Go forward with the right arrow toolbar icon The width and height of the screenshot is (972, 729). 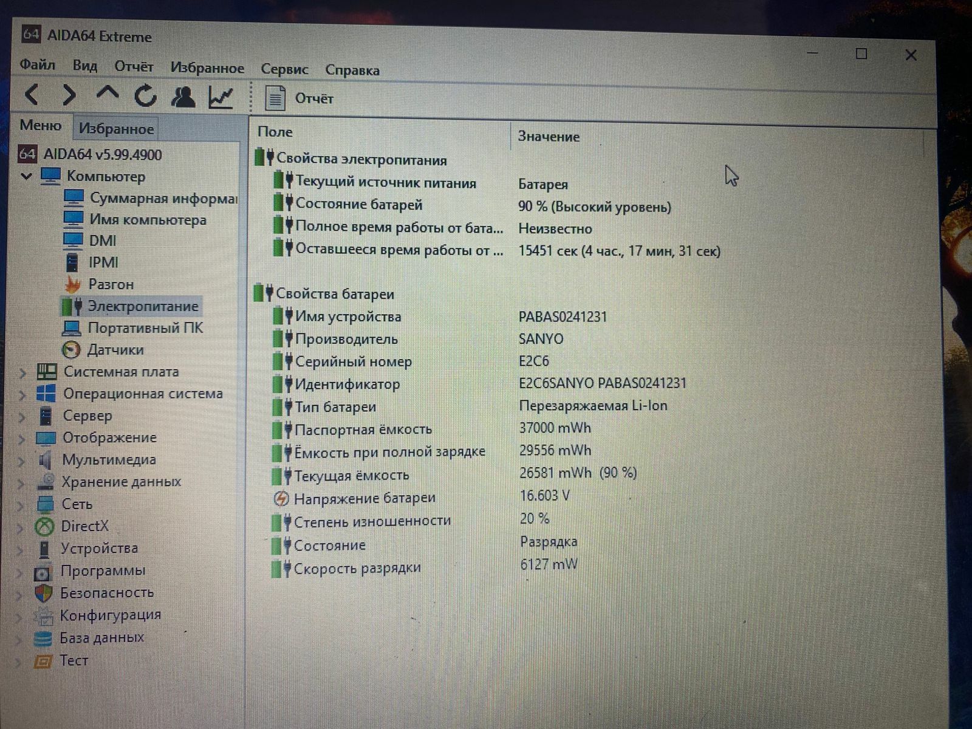click(x=69, y=95)
